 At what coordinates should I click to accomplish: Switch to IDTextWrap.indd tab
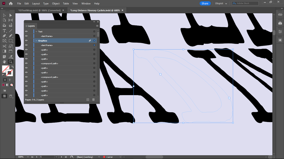point(40,10)
